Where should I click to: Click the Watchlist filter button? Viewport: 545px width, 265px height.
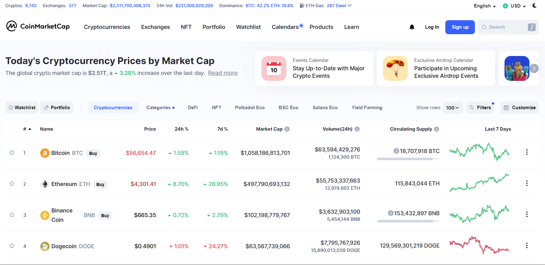[22, 108]
